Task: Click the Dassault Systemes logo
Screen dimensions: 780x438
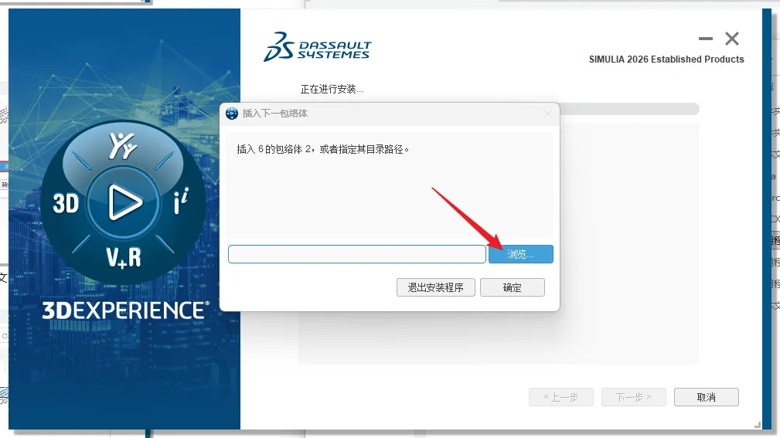Action: (318, 46)
